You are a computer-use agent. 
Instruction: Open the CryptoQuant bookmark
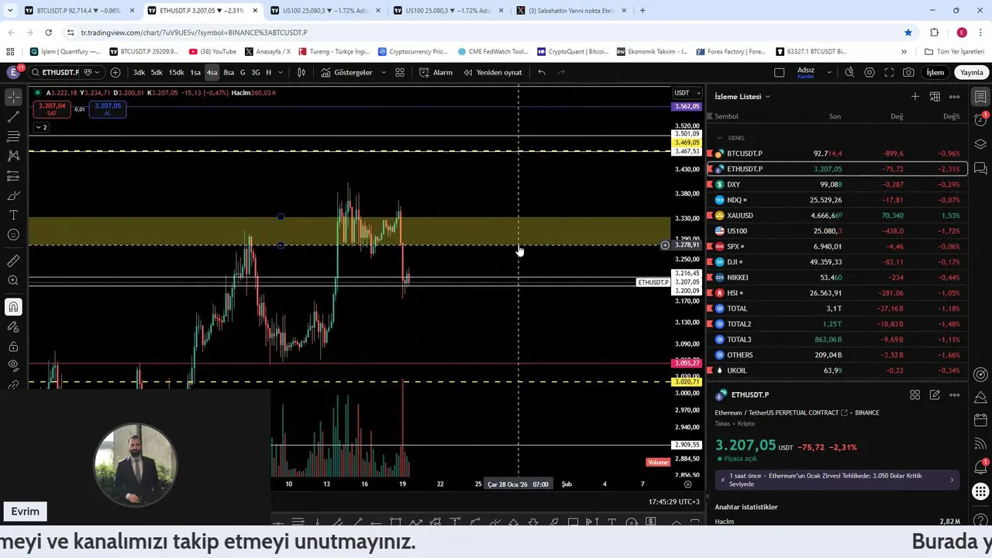coord(572,51)
